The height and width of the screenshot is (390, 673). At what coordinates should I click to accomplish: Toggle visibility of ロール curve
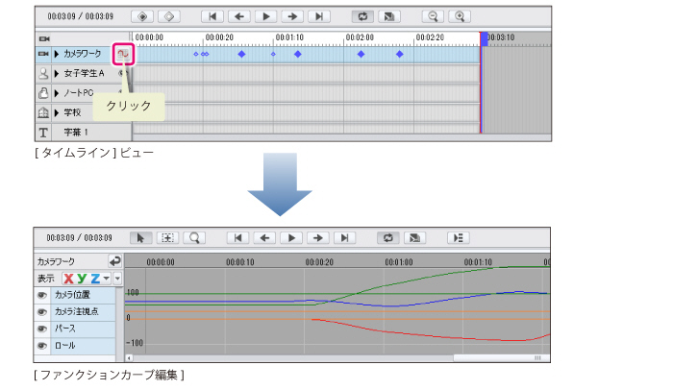41,346
